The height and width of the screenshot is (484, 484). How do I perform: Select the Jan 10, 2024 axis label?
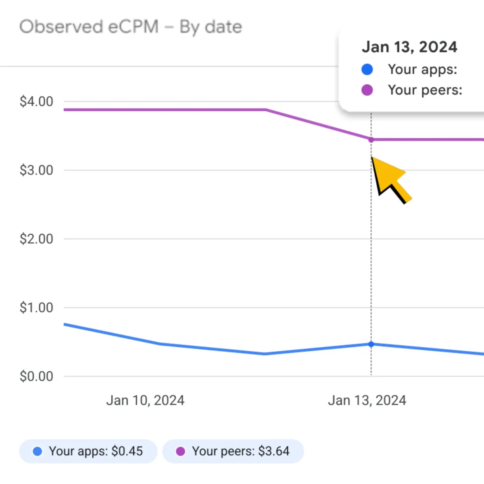tap(146, 400)
